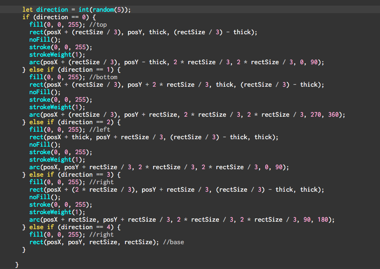Click the arc line containing 'posY - thick'

[177, 62]
